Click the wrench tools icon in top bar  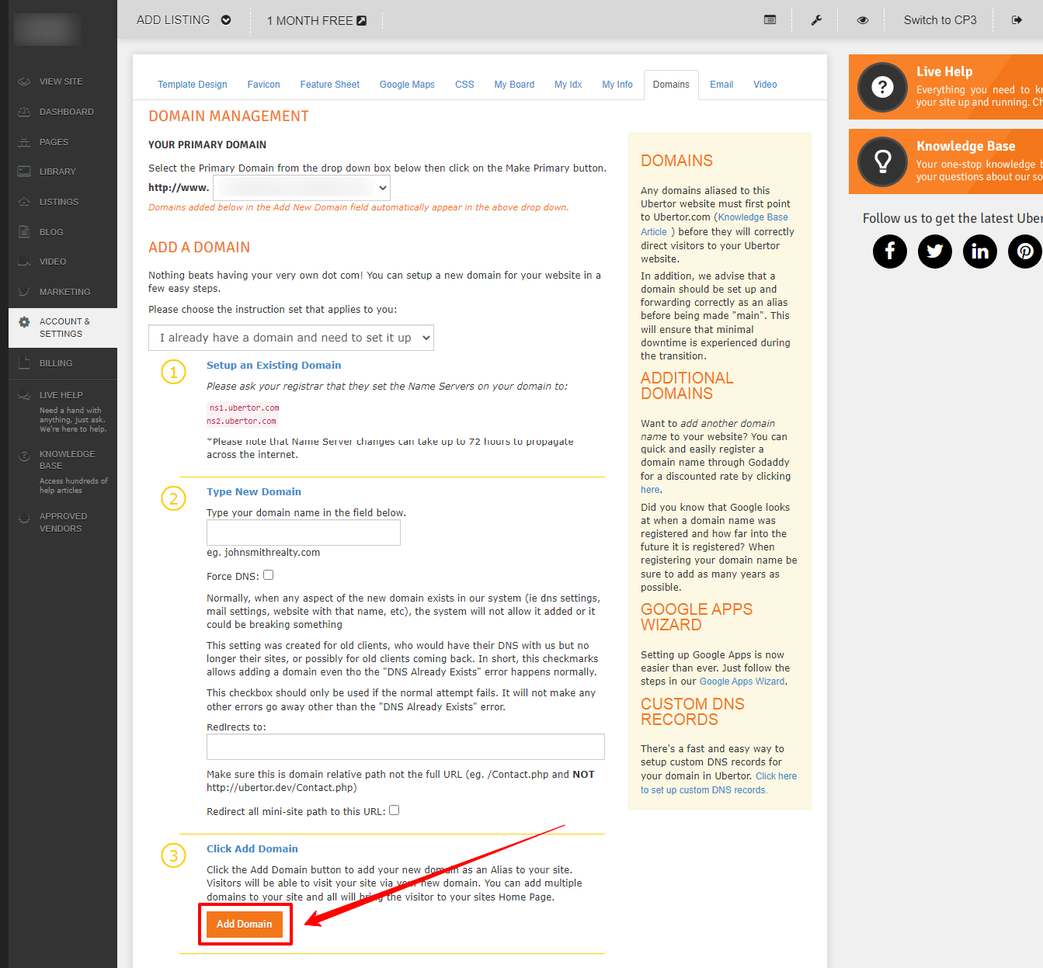(816, 20)
